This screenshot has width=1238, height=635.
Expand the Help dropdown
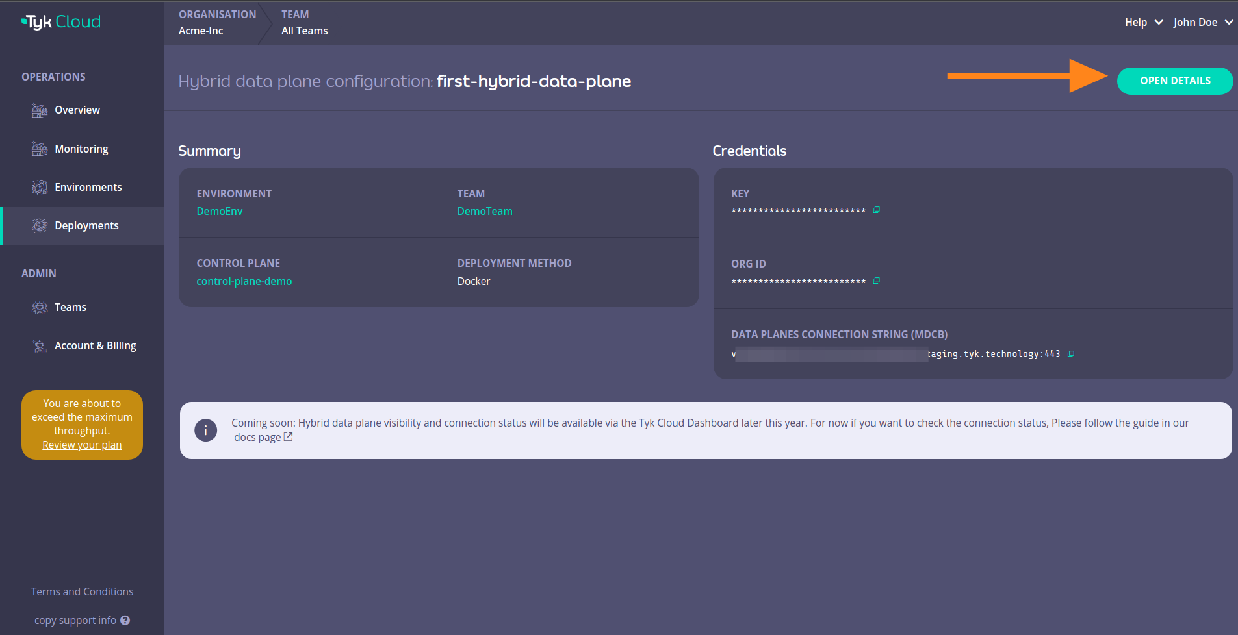1143,22
